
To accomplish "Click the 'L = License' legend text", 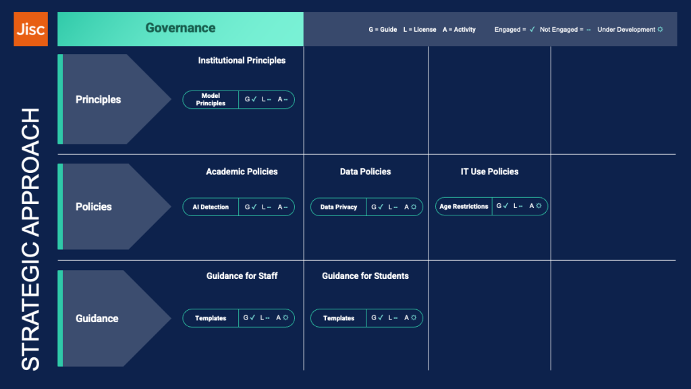I will point(420,30).
